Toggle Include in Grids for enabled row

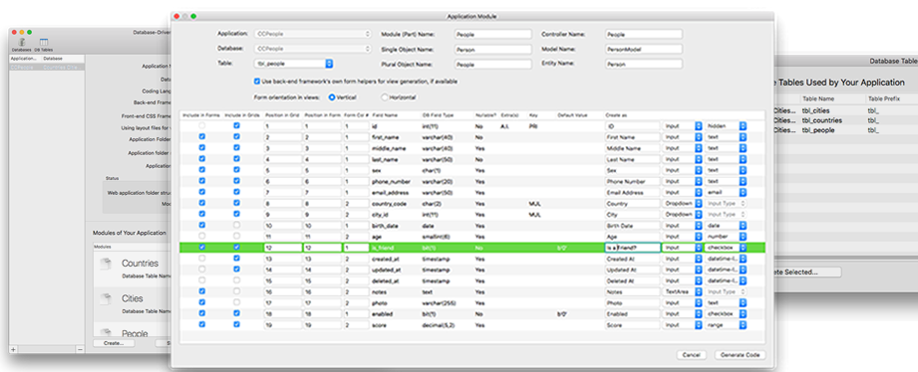coord(236,313)
